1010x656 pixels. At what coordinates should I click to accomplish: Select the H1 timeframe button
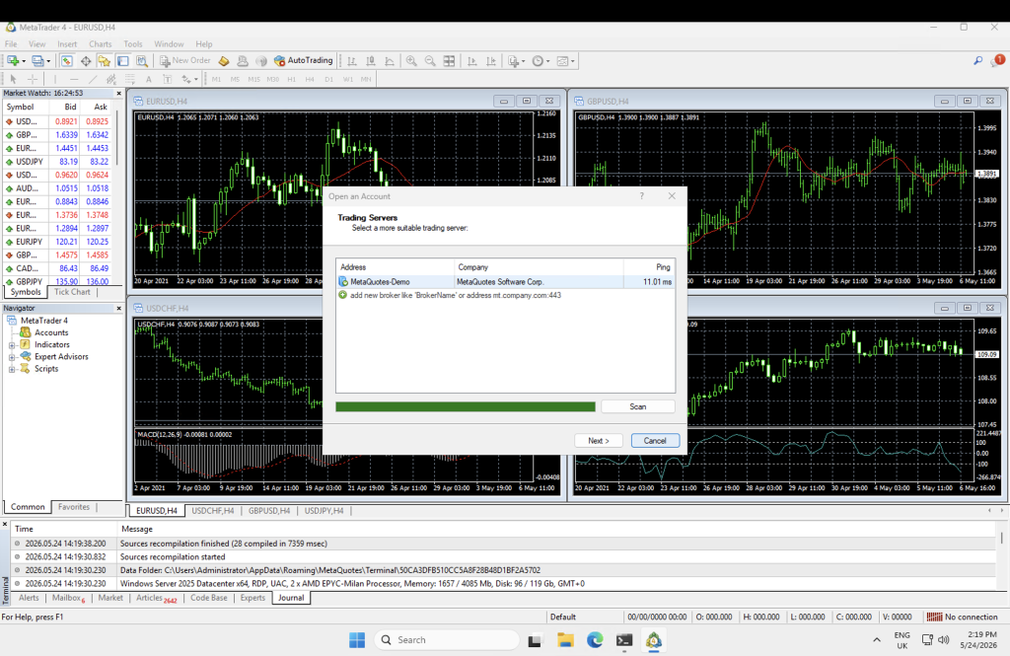(x=291, y=79)
